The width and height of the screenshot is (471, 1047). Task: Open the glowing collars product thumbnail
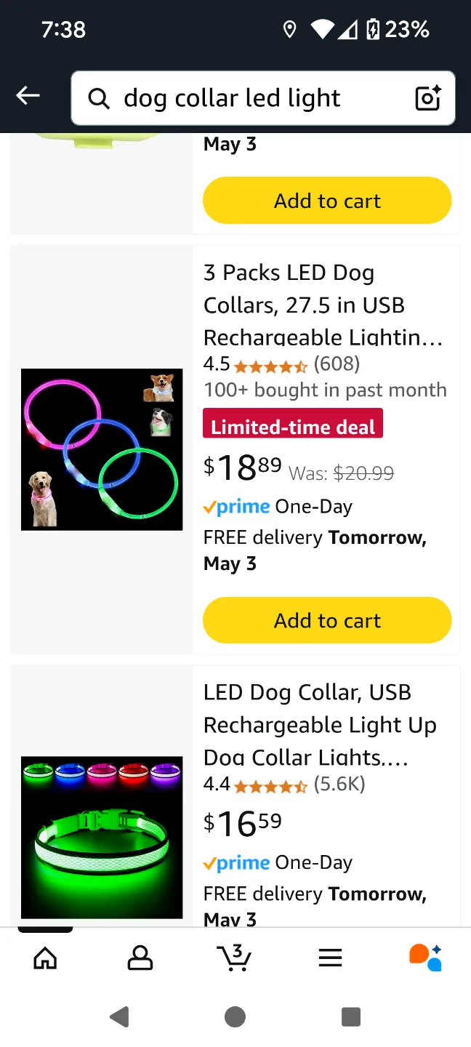[102, 449]
